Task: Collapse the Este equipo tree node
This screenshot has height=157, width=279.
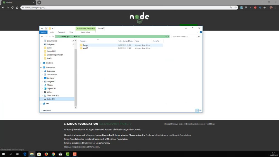Action: tap(41, 67)
